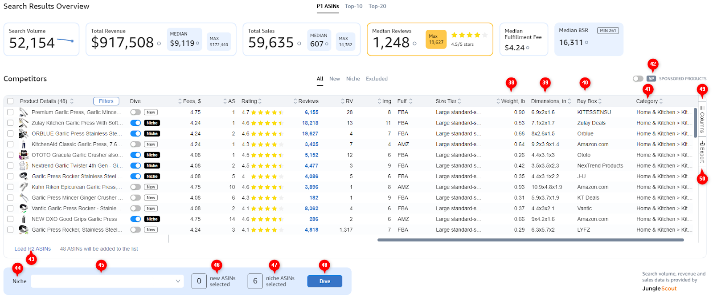Check the OTOTO Gracula Garlic Crusher checkbox
This screenshot has width=713, height=301.
pyautogui.click(x=10, y=155)
